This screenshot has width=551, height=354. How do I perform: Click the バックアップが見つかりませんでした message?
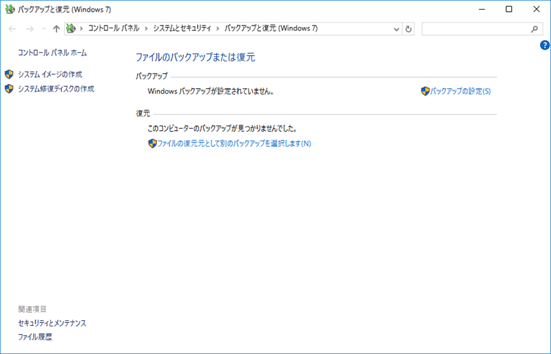[x=222, y=129]
